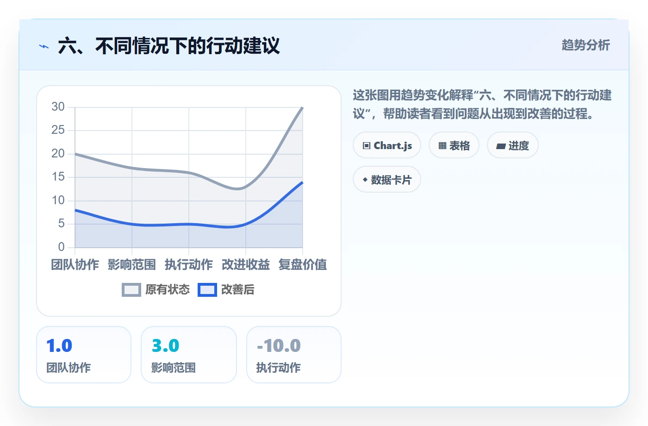Click the y-axis value 30
Screen dimensions: 648x426
tap(58, 107)
